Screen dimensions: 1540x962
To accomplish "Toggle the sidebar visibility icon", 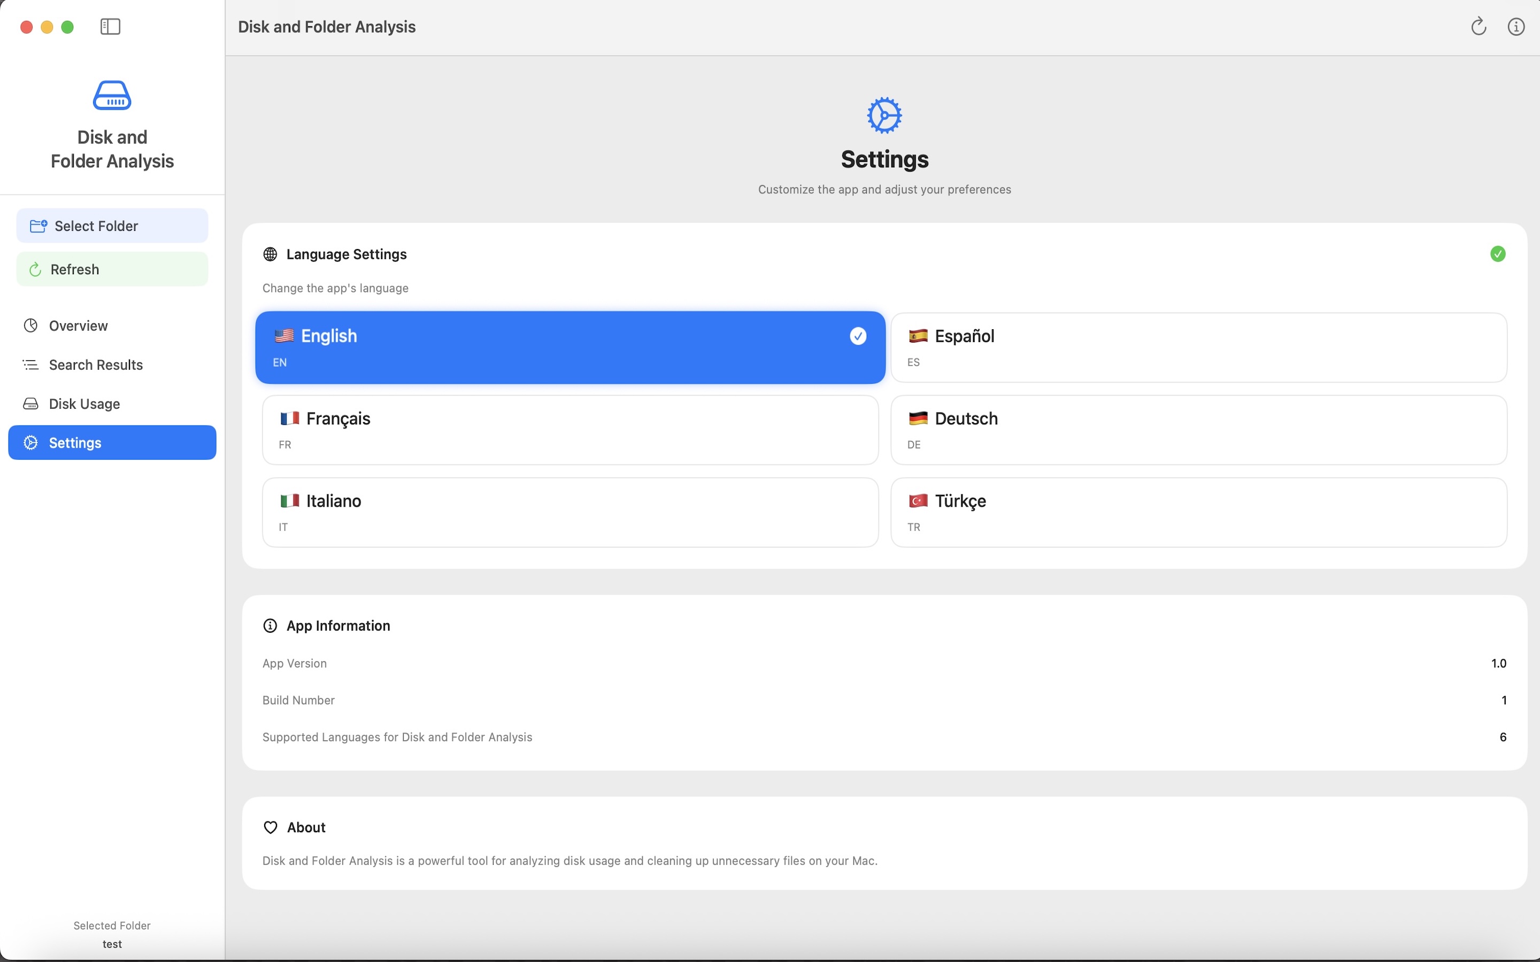I will pos(110,27).
